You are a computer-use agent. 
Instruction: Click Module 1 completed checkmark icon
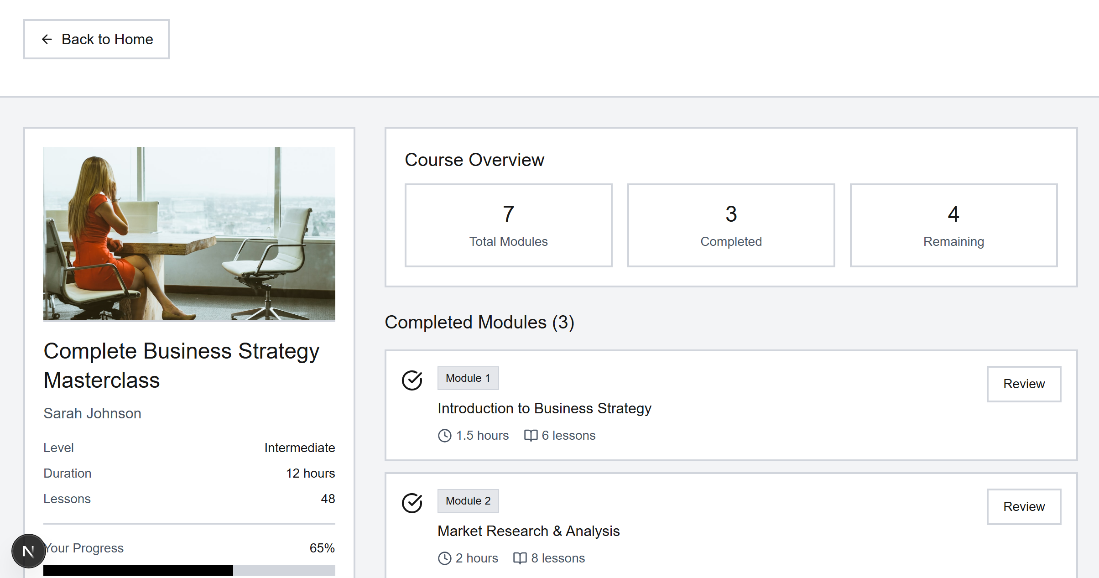point(412,380)
